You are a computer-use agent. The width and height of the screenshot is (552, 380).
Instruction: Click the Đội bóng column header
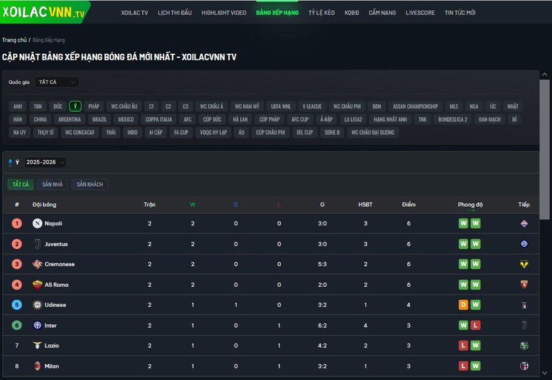pos(44,204)
